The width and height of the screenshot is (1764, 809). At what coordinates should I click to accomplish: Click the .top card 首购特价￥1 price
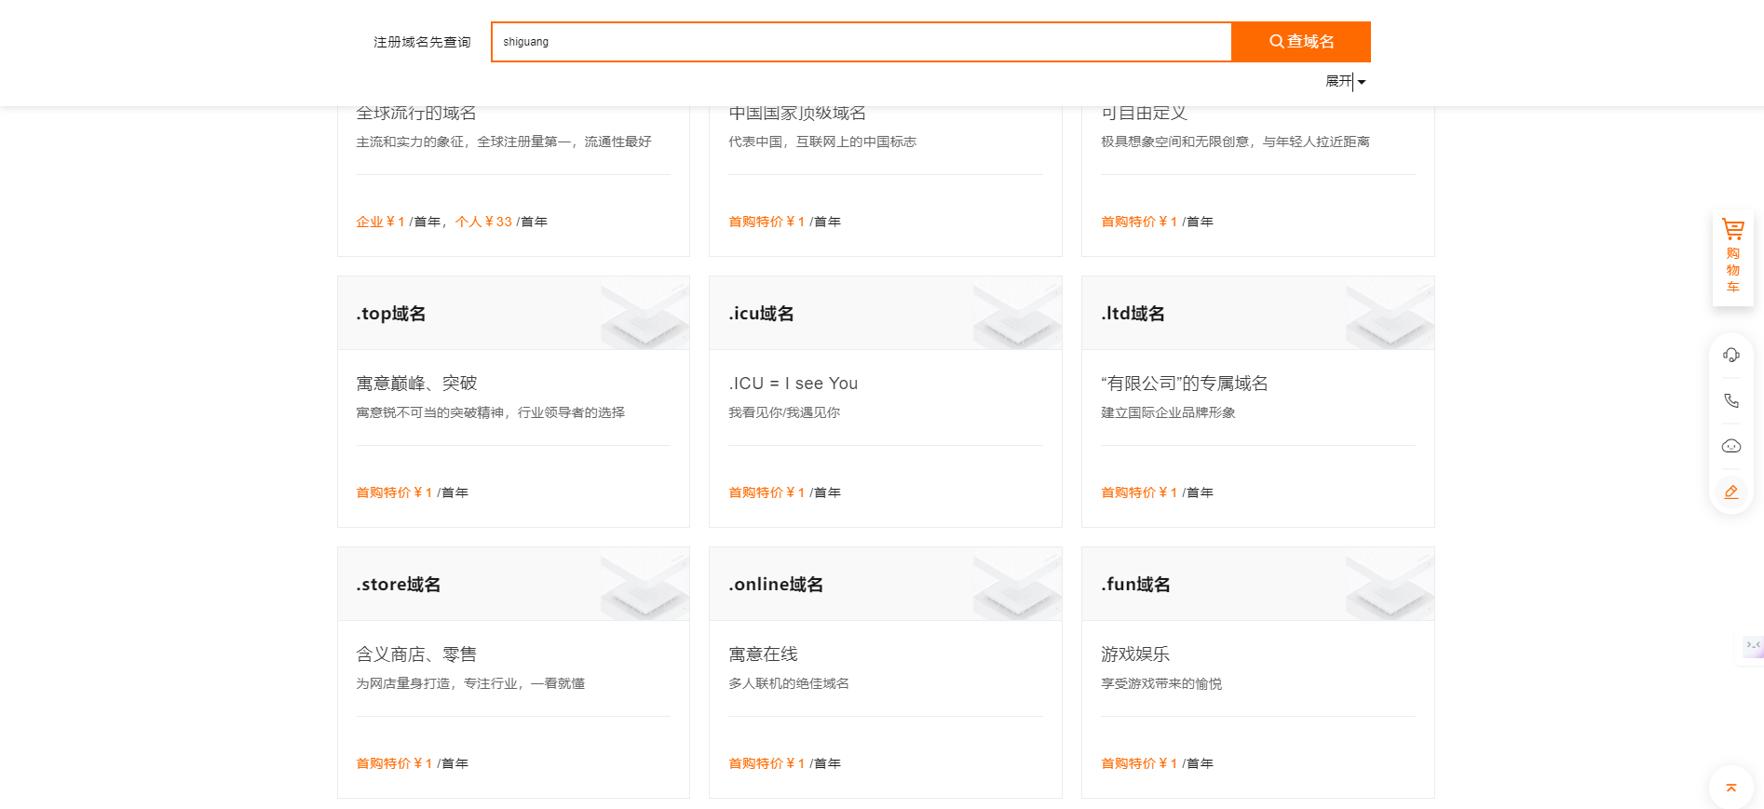394,492
